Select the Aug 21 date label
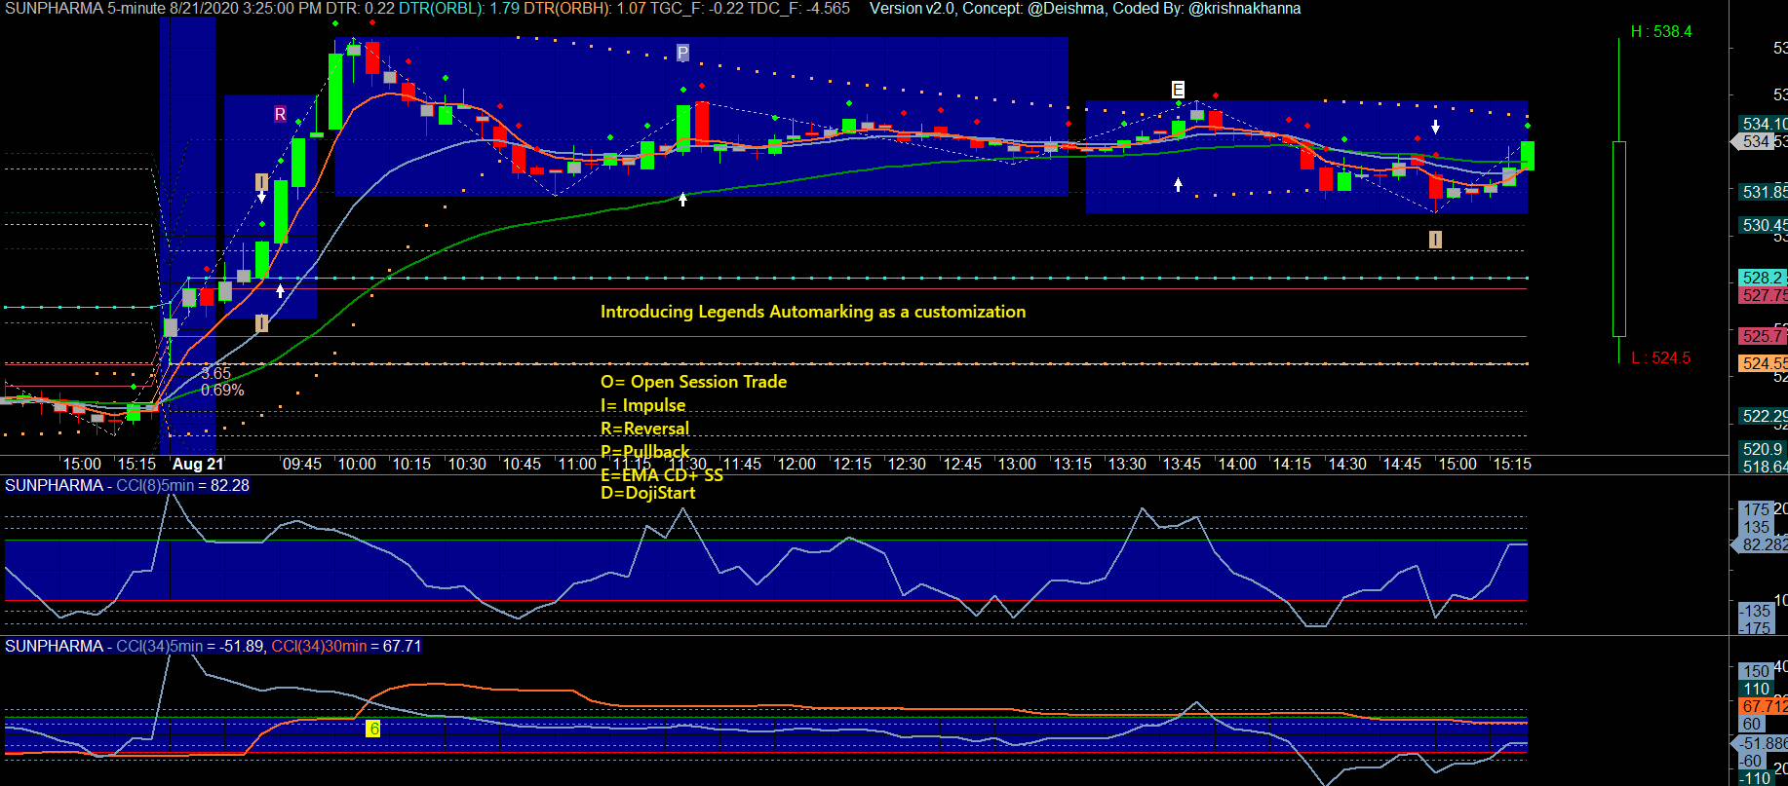Screen dimensions: 1788x786 [x=198, y=465]
